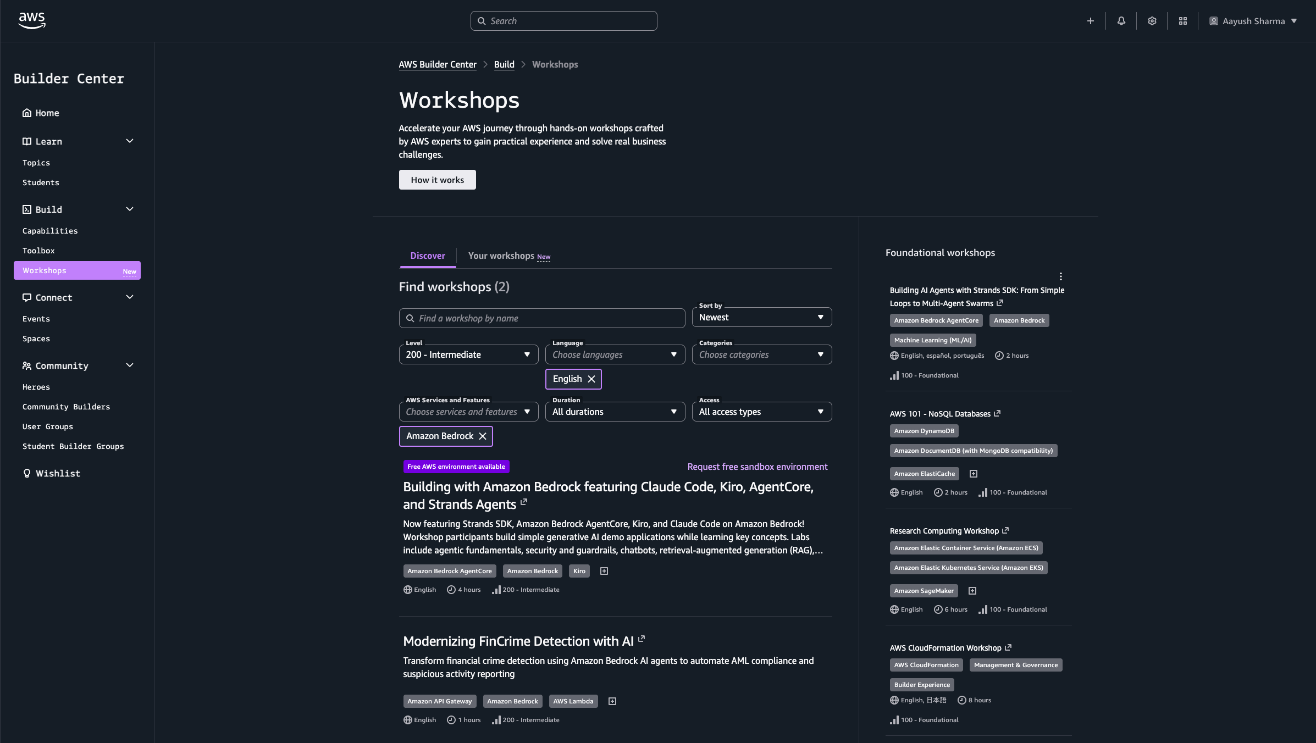Click the AWS Lambda tag
This screenshot has height=743, width=1316.
click(573, 701)
